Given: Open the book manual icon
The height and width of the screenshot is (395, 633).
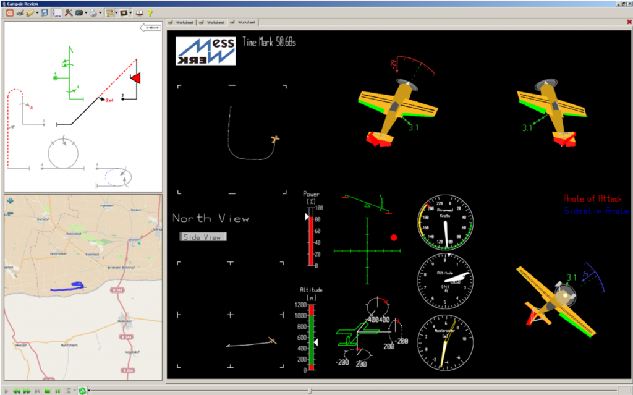Looking at the screenshot, I should pyautogui.click(x=139, y=12).
